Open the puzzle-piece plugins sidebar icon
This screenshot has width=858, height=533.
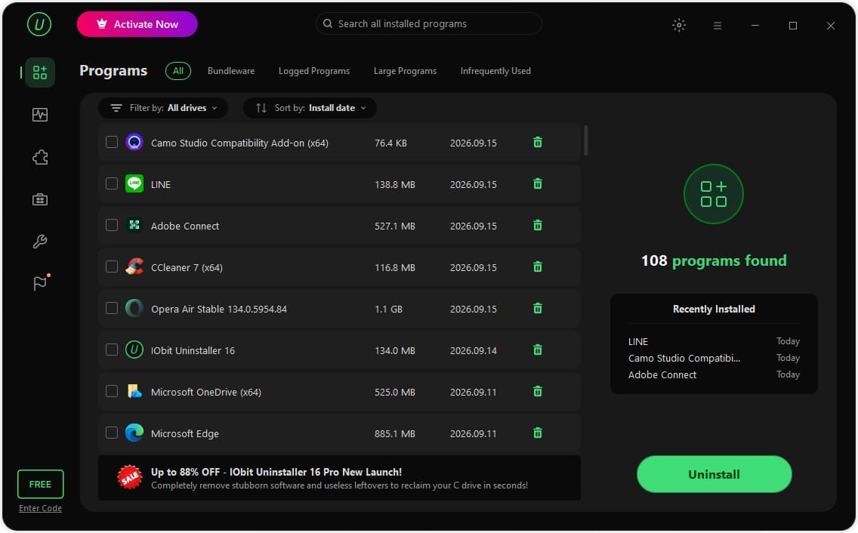tap(40, 158)
